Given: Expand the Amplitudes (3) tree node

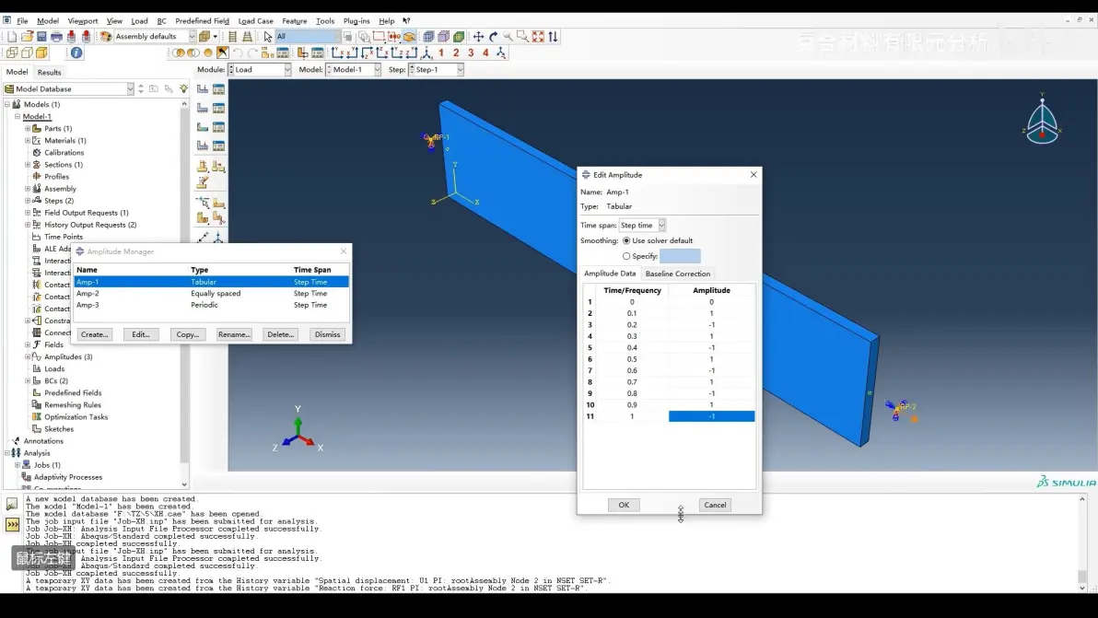Looking at the screenshot, I should (28, 357).
